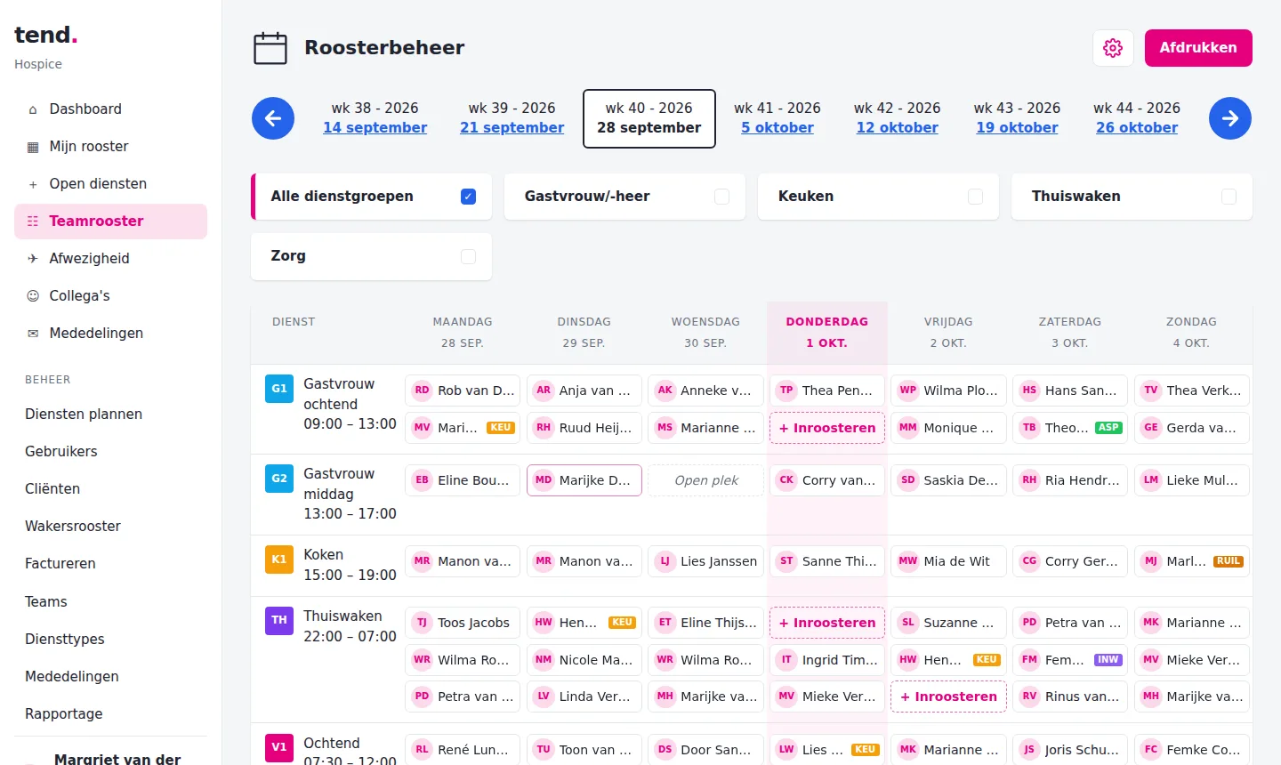This screenshot has height=765, width=1281.
Task: Click the V1 Ochtend badge
Action: pyautogui.click(x=279, y=747)
